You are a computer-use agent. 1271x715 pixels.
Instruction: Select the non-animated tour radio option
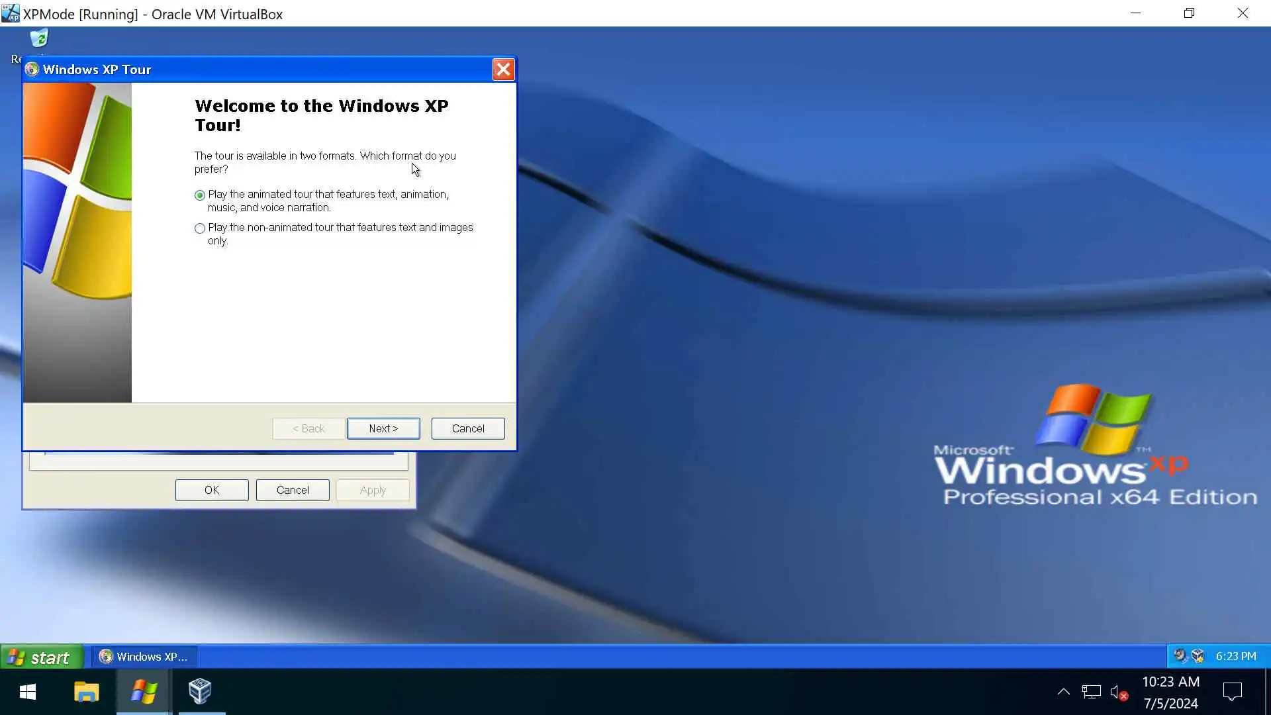pos(200,228)
